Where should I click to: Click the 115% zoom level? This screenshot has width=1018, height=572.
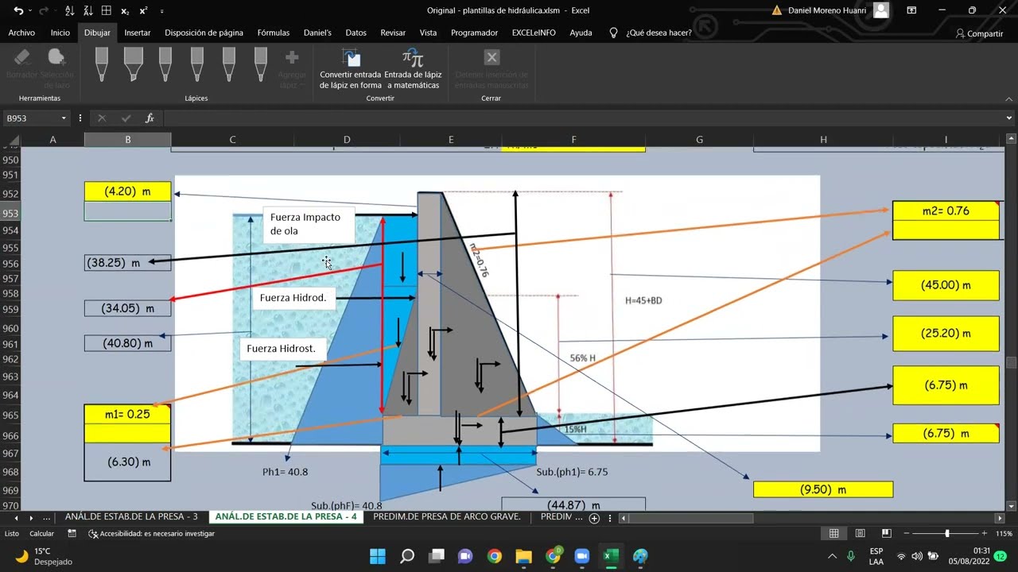tap(1004, 534)
